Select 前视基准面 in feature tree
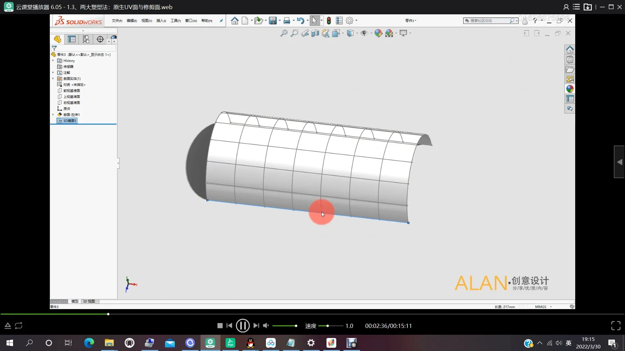This screenshot has width=625, height=351. [x=71, y=91]
